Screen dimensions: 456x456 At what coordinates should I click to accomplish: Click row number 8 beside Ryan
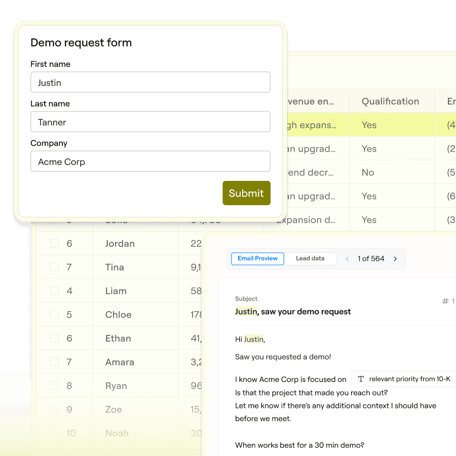(69, 386)
